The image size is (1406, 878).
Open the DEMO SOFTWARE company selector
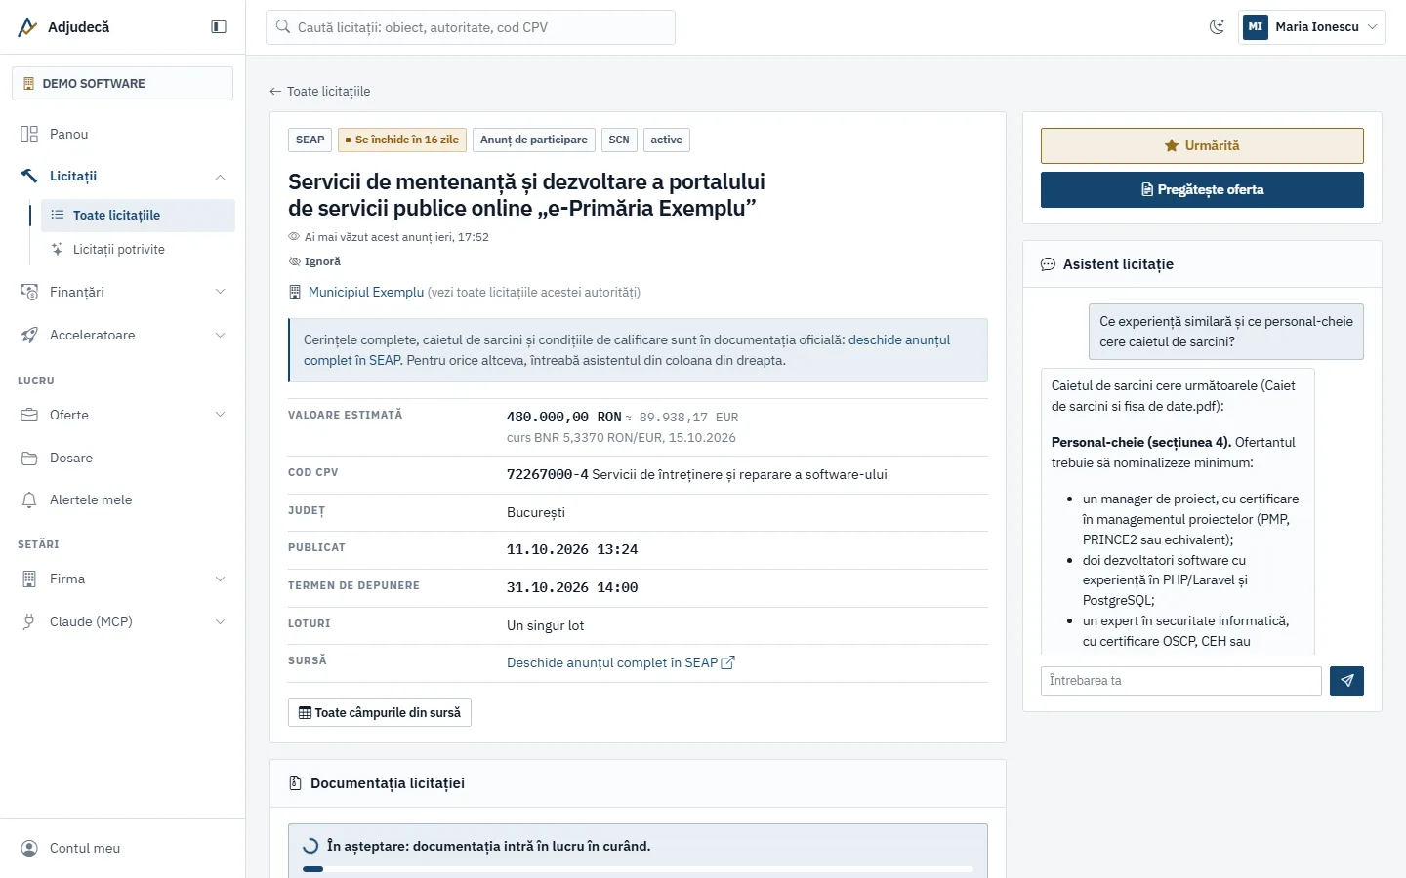(x=122, y=83)
